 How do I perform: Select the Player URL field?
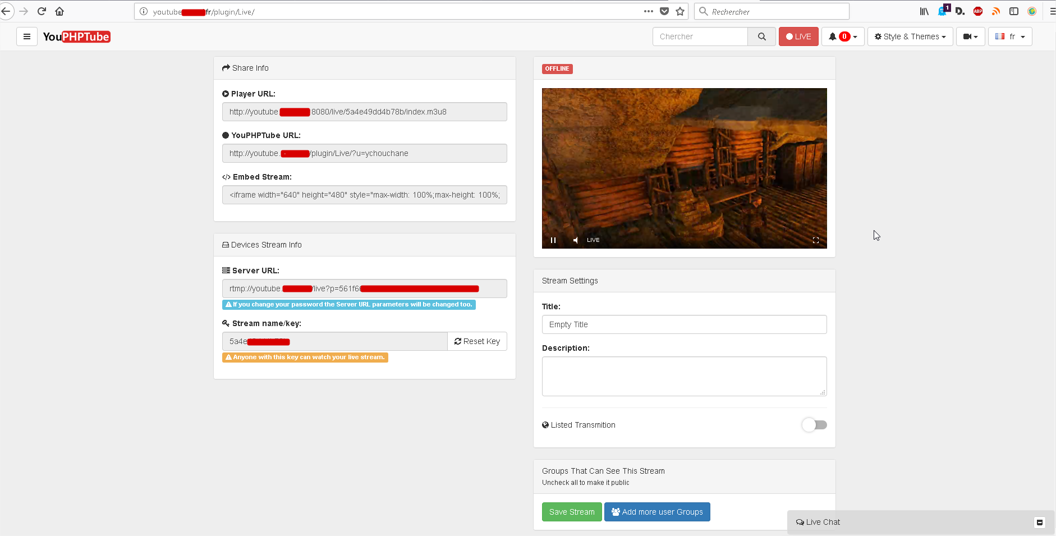tap(365, 112)
